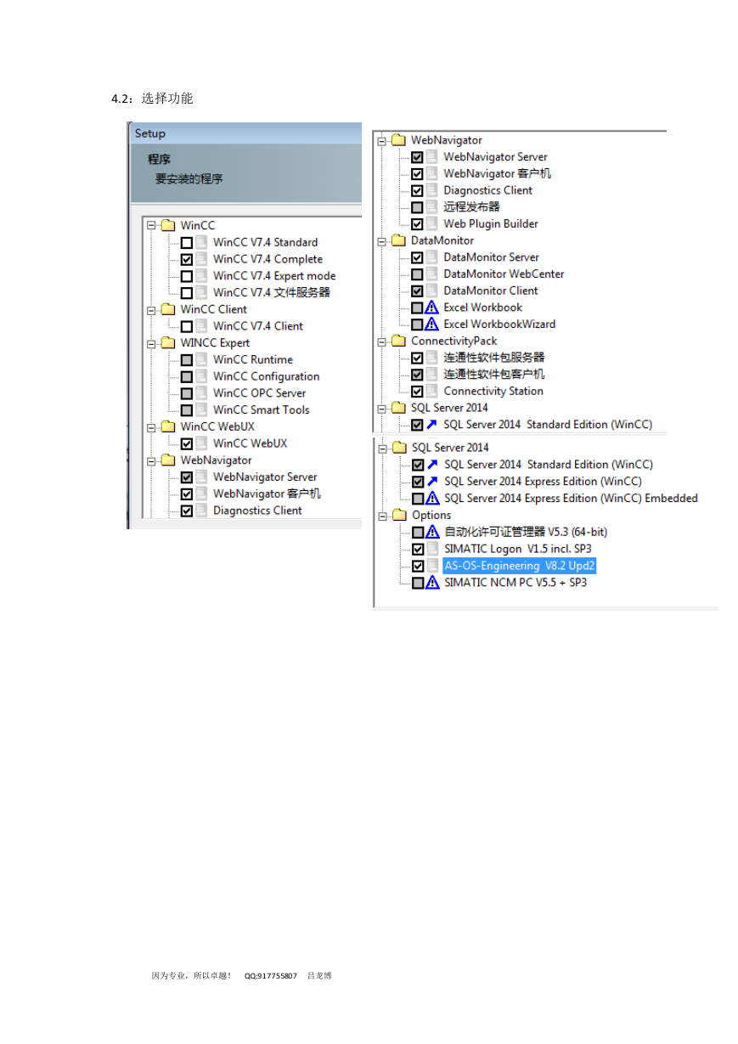
Task: Tick the WinCC V7.4 文件服务器 checkbox
Action: [x=187, y=292]
